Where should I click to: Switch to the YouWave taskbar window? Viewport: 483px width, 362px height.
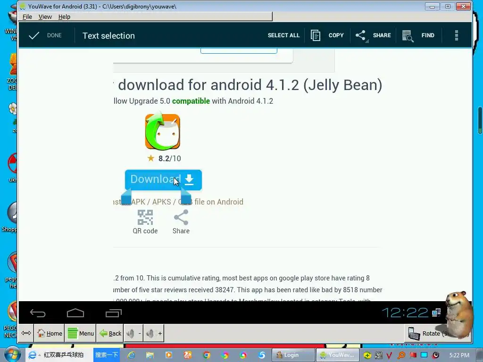pyautogui.click(x=337, y=355)
